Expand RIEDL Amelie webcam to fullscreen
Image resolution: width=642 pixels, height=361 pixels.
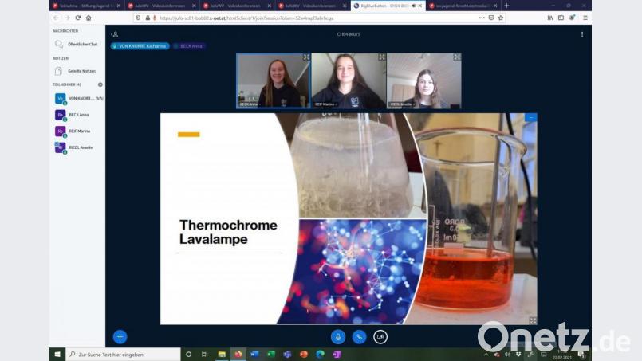coord(457,57)
